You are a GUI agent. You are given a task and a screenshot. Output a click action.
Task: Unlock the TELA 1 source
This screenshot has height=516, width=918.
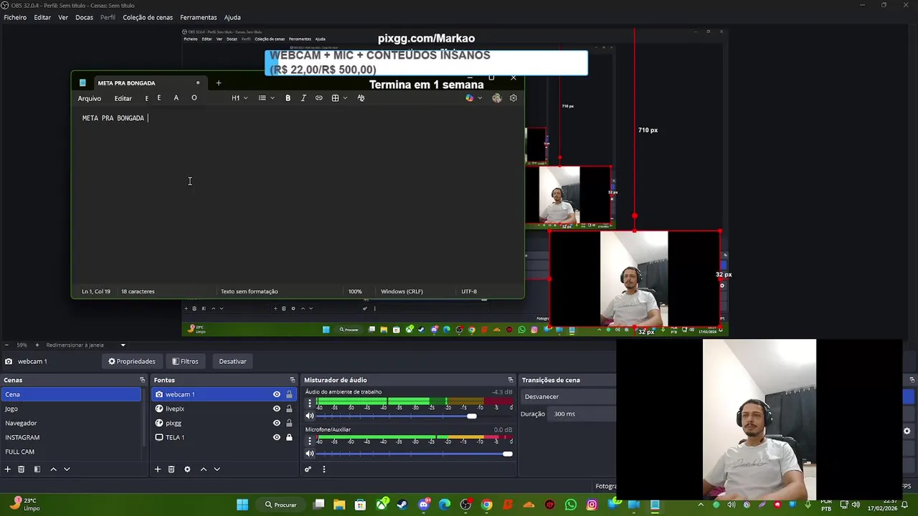(289, 437)
